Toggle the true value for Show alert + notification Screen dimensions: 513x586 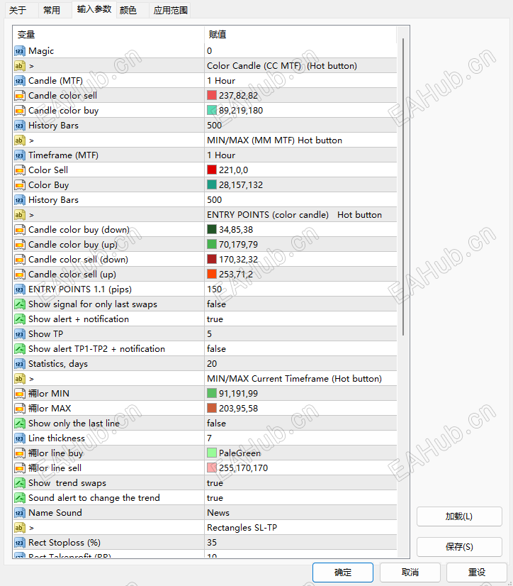point(215,319)
